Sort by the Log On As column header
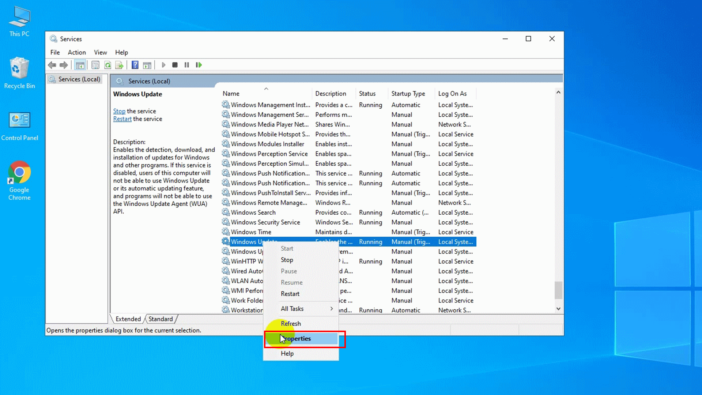Image resolution: width=702 pixels, height=395 pixels. click(x=456, y=94)
